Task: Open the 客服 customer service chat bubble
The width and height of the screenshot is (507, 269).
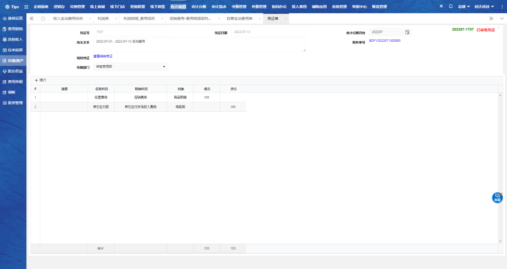Action: tap(497, 198)
